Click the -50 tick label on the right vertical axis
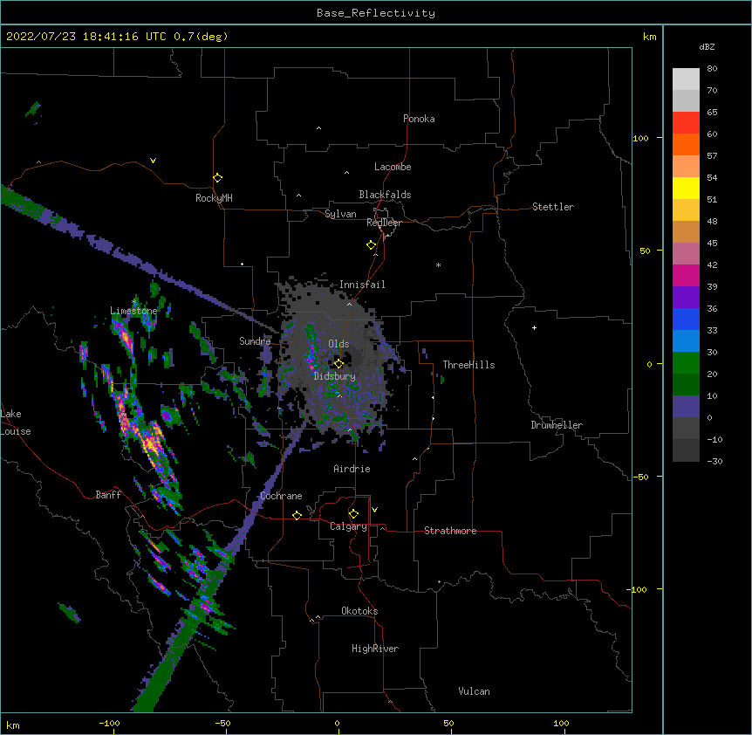 640,477
